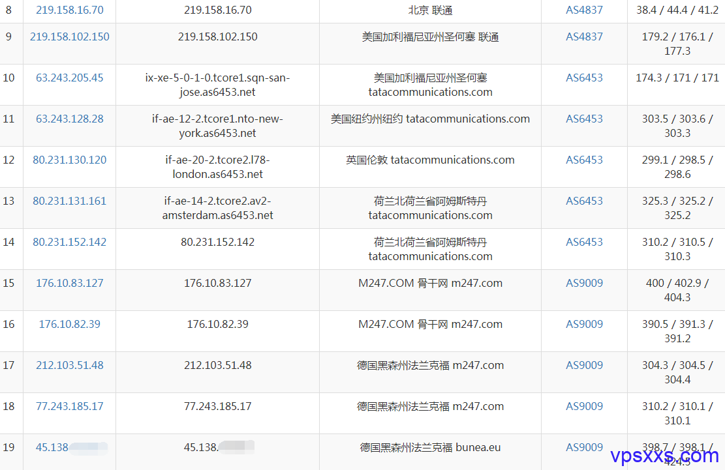Image resolution: width=725 pixels, height=470 pixels.
Task: Open IP link 219.158.16.70
Action: click(x=69, y=10)
